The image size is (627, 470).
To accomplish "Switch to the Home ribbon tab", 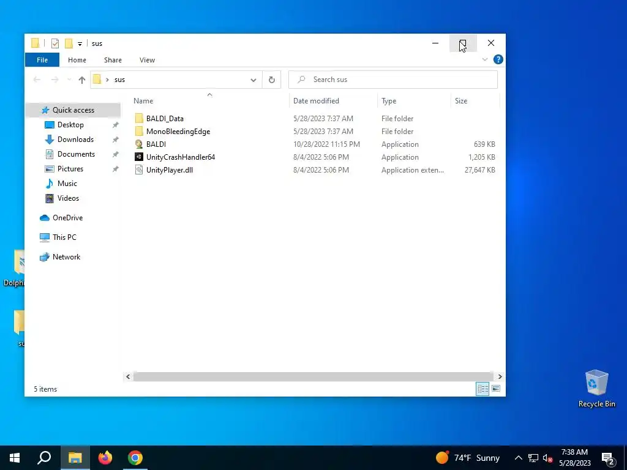I will tap(77, 60).
